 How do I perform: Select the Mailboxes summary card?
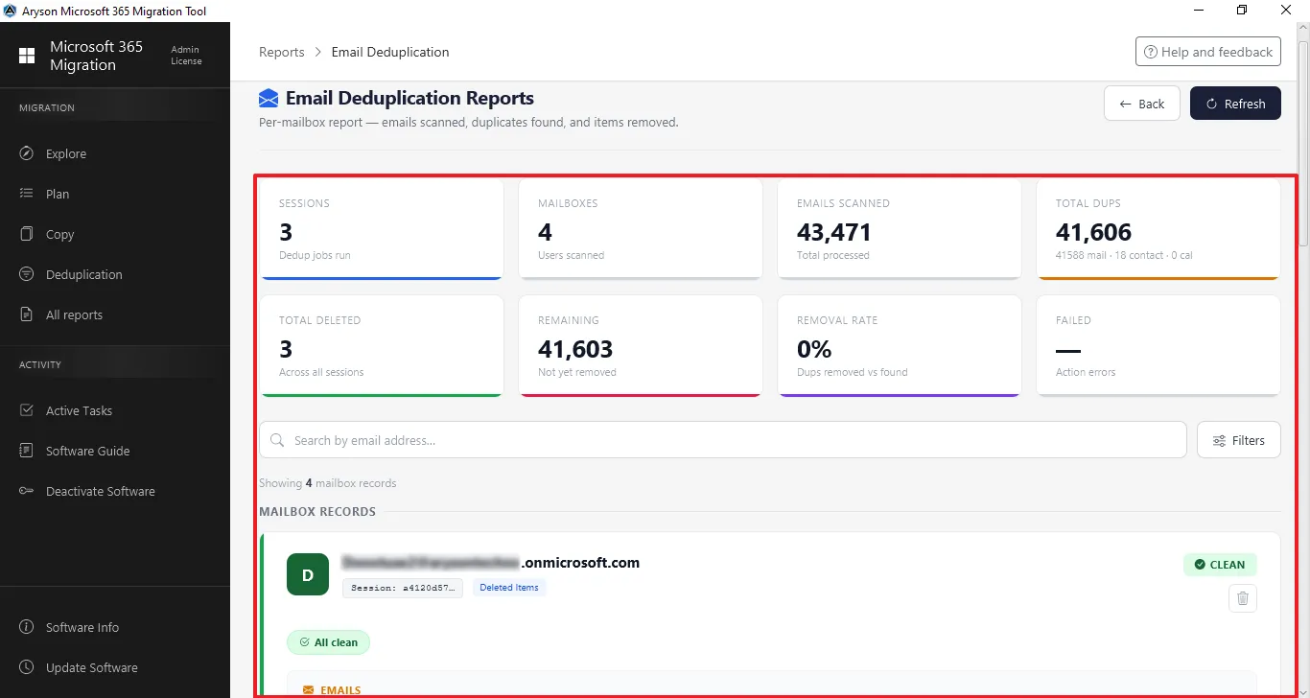(641, 229)
